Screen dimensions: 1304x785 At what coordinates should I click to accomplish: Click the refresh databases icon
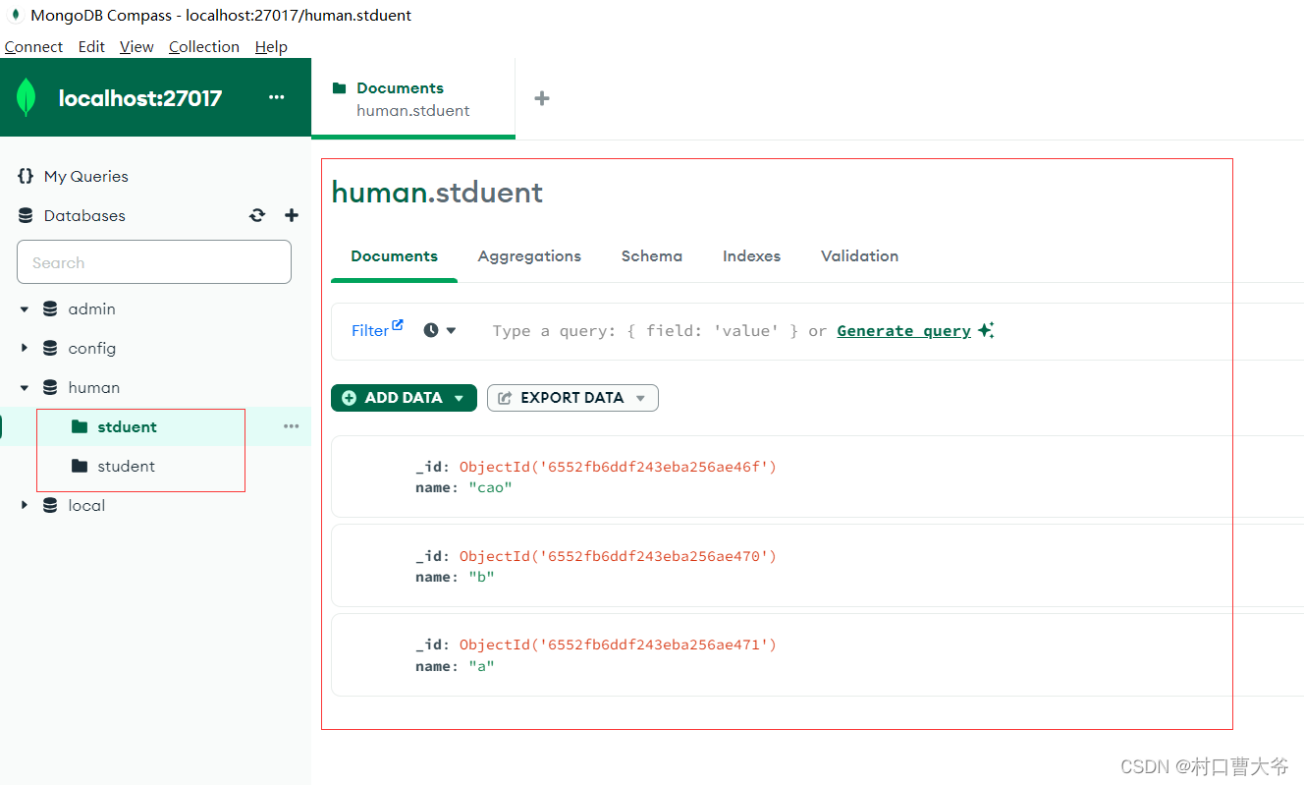256,215
